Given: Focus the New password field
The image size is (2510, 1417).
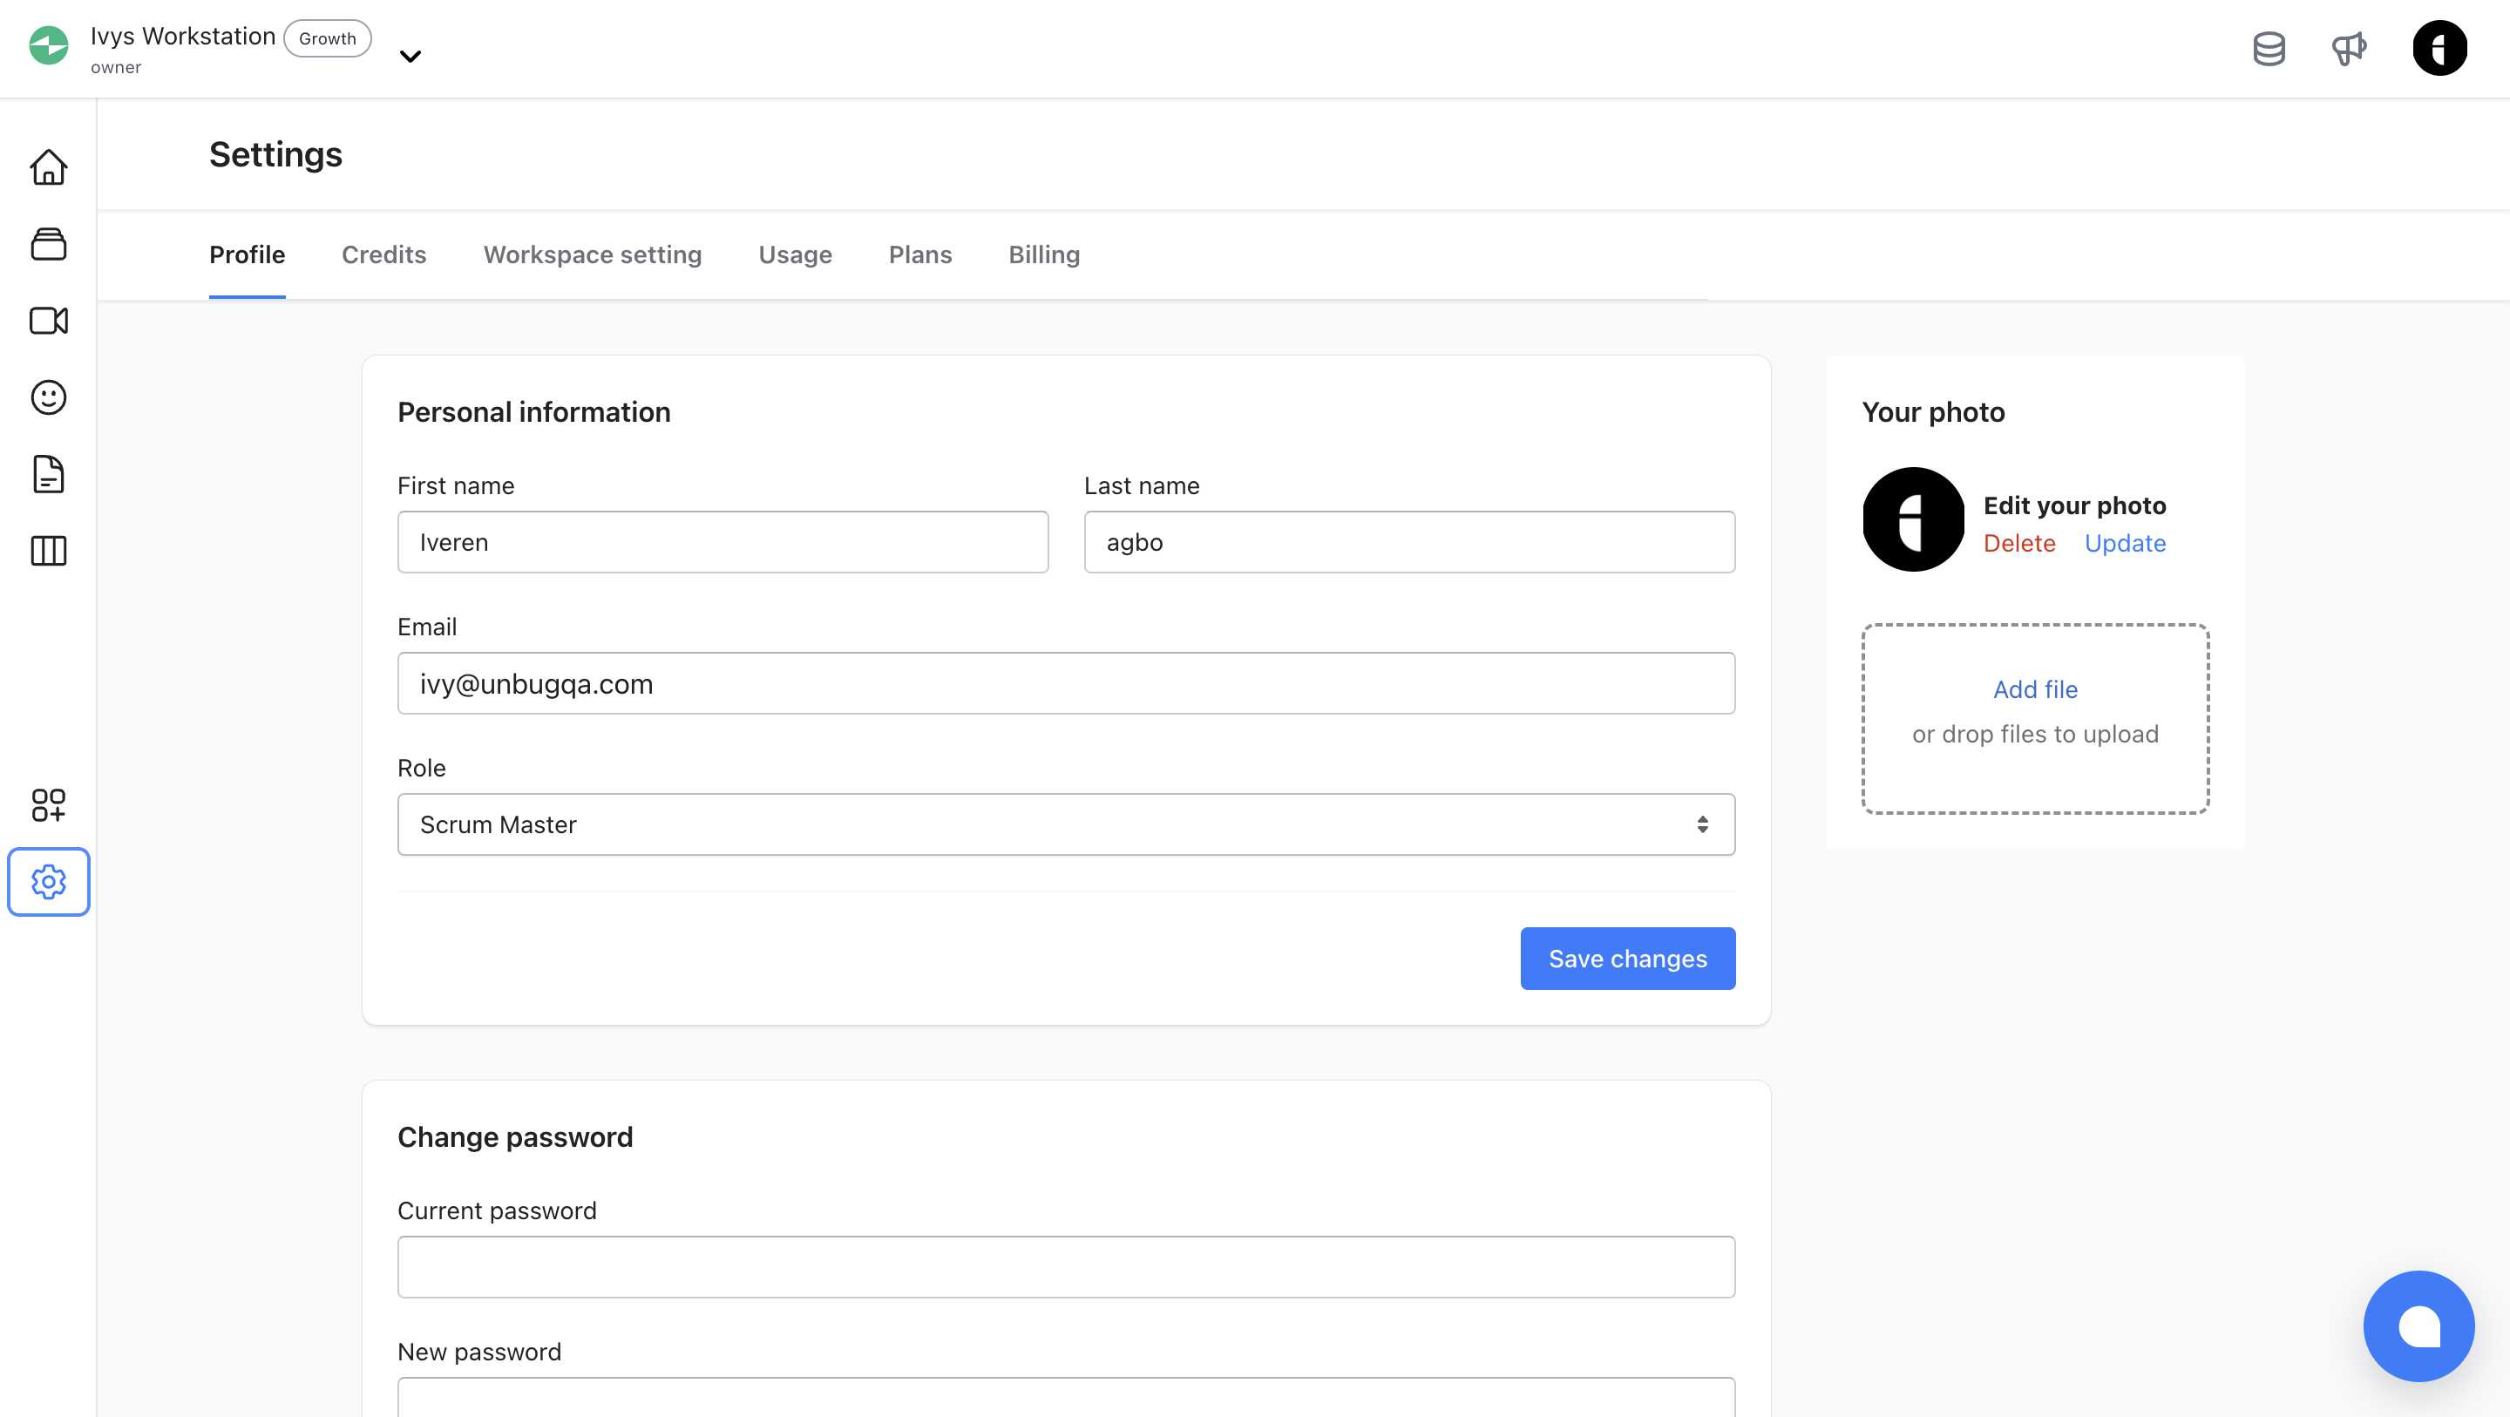Looking at the screenshot, I should coord(1066,1397).
